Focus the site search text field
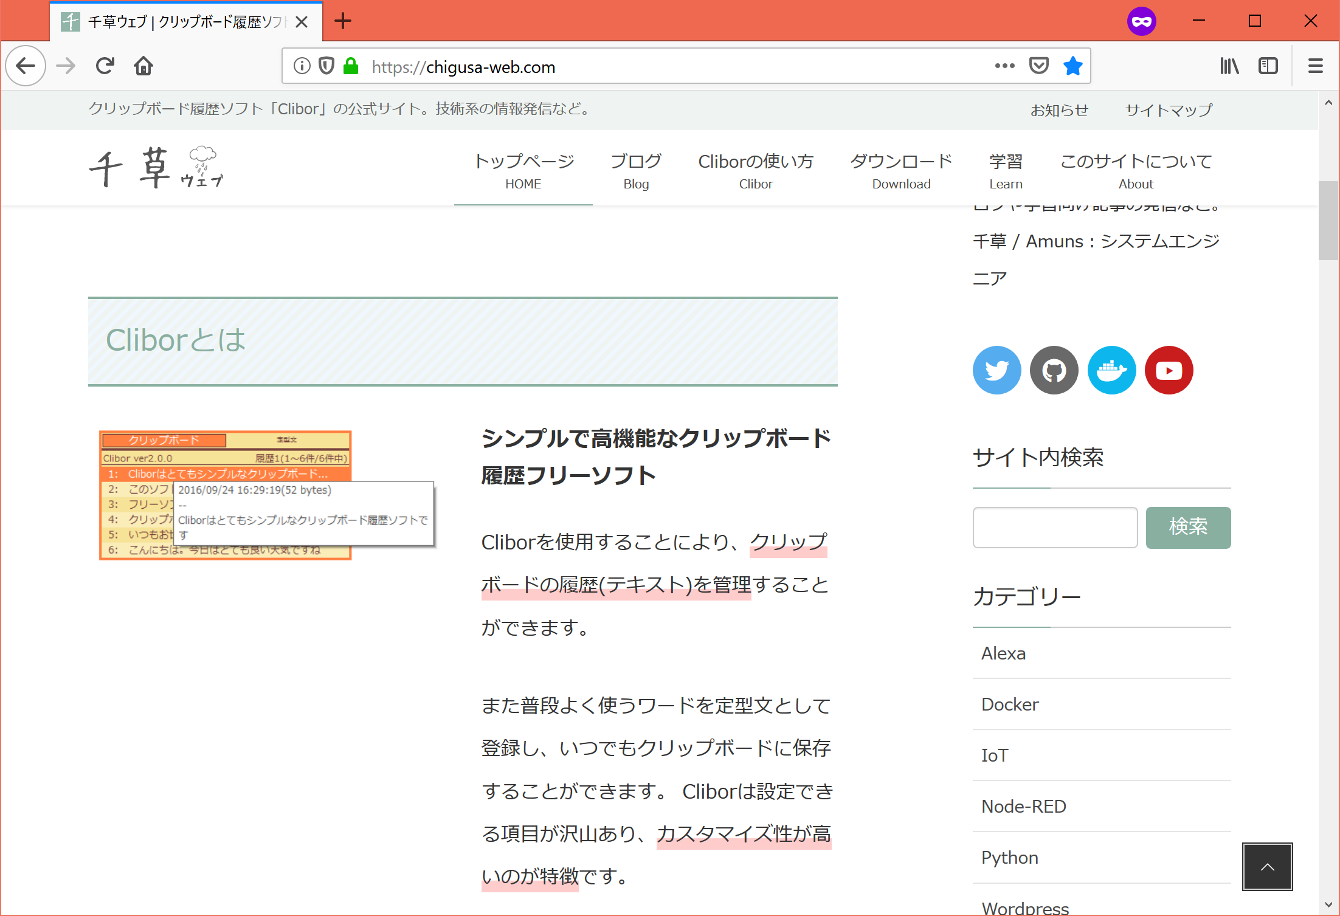This screenshot has height=916, width=1340. click(x=1055, y=528)
